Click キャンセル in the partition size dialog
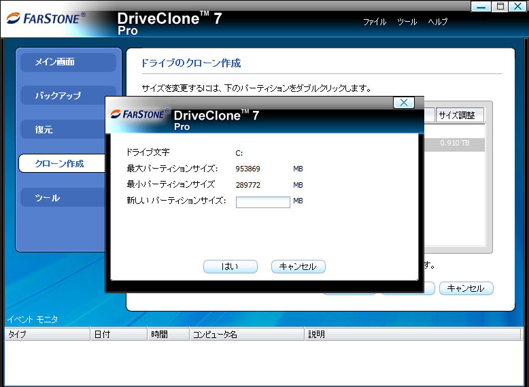 (x=298, y=267)
